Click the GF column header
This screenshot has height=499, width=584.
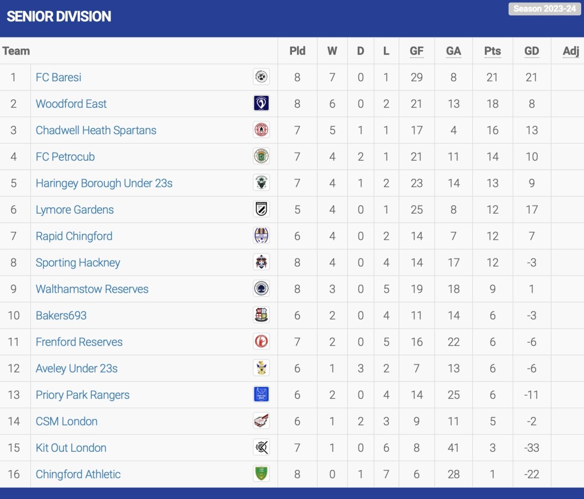tap(416, 51)
